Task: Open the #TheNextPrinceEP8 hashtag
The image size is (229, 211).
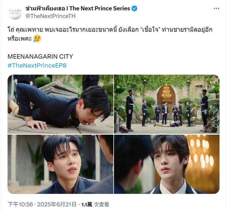Action: pos(37,65)
